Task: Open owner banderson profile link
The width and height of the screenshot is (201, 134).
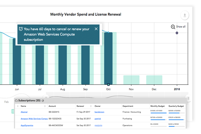Action: pos(99,112)
